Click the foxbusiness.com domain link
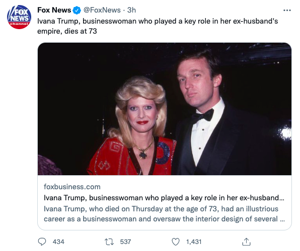 click(72, 187)
